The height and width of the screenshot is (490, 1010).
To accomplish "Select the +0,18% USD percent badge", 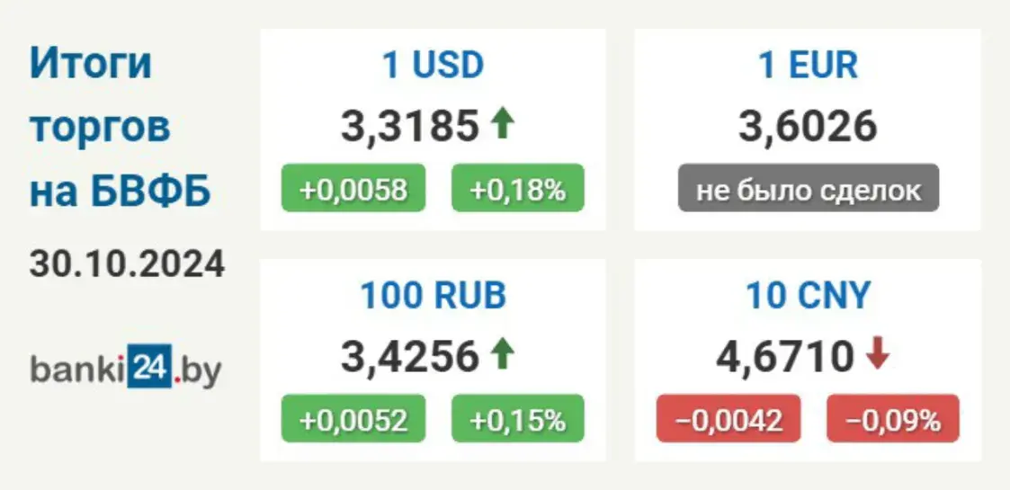I will (518, 188).
